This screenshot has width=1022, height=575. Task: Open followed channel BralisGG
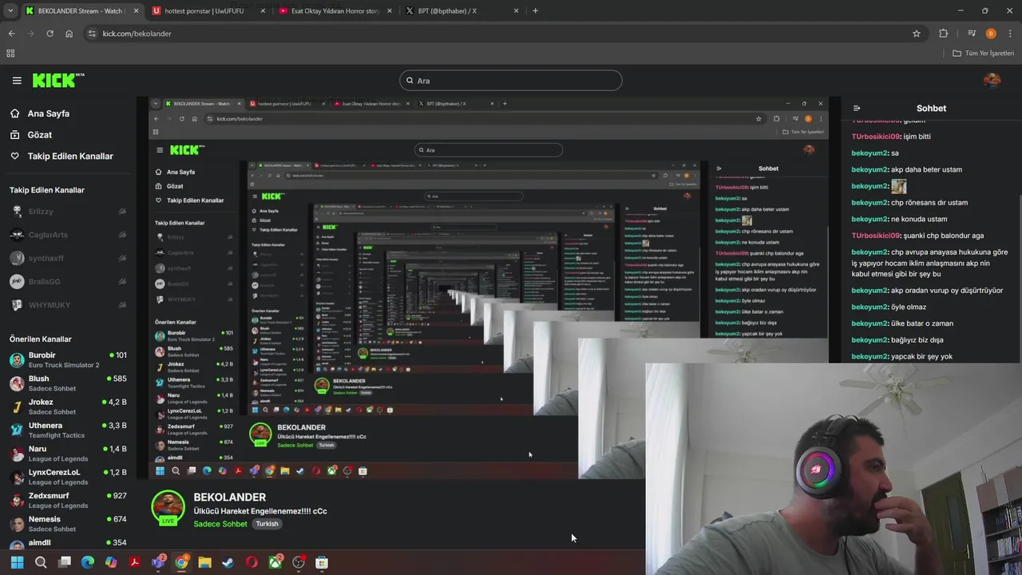coord(68,282)
